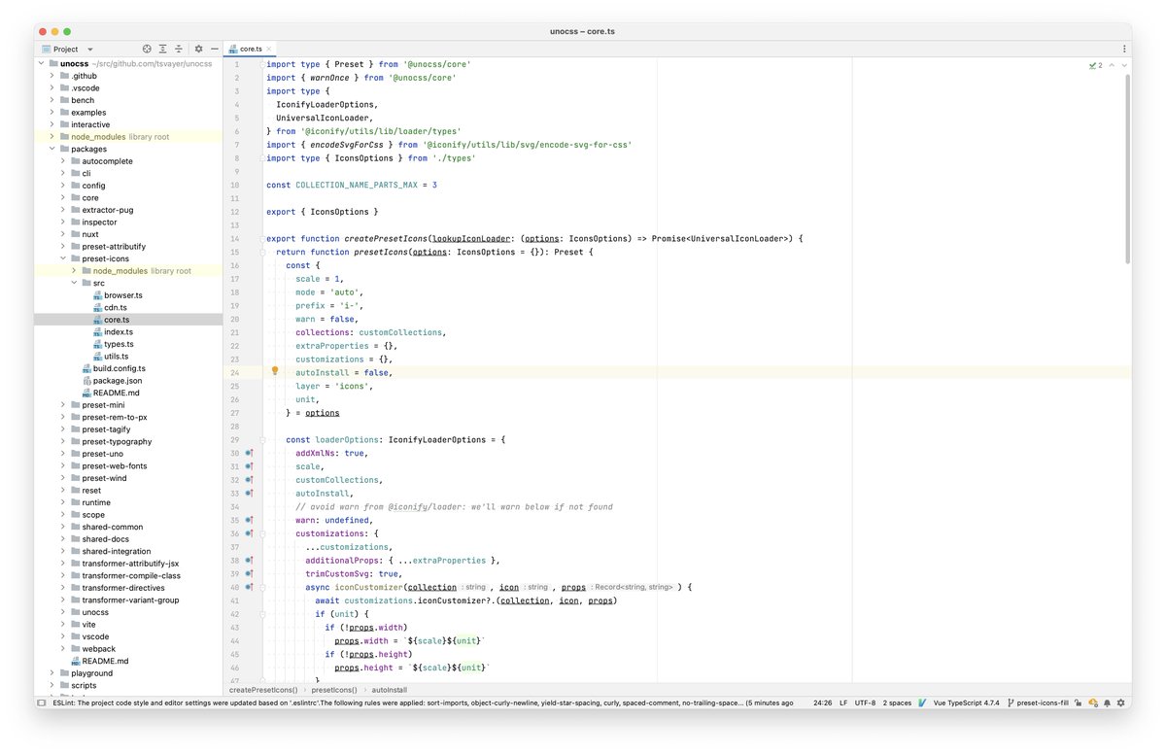Click gutter marker beside additionalProps line 38
Image resolution: width=1166 pixels, height=754 pixels.
click(249, 561)
